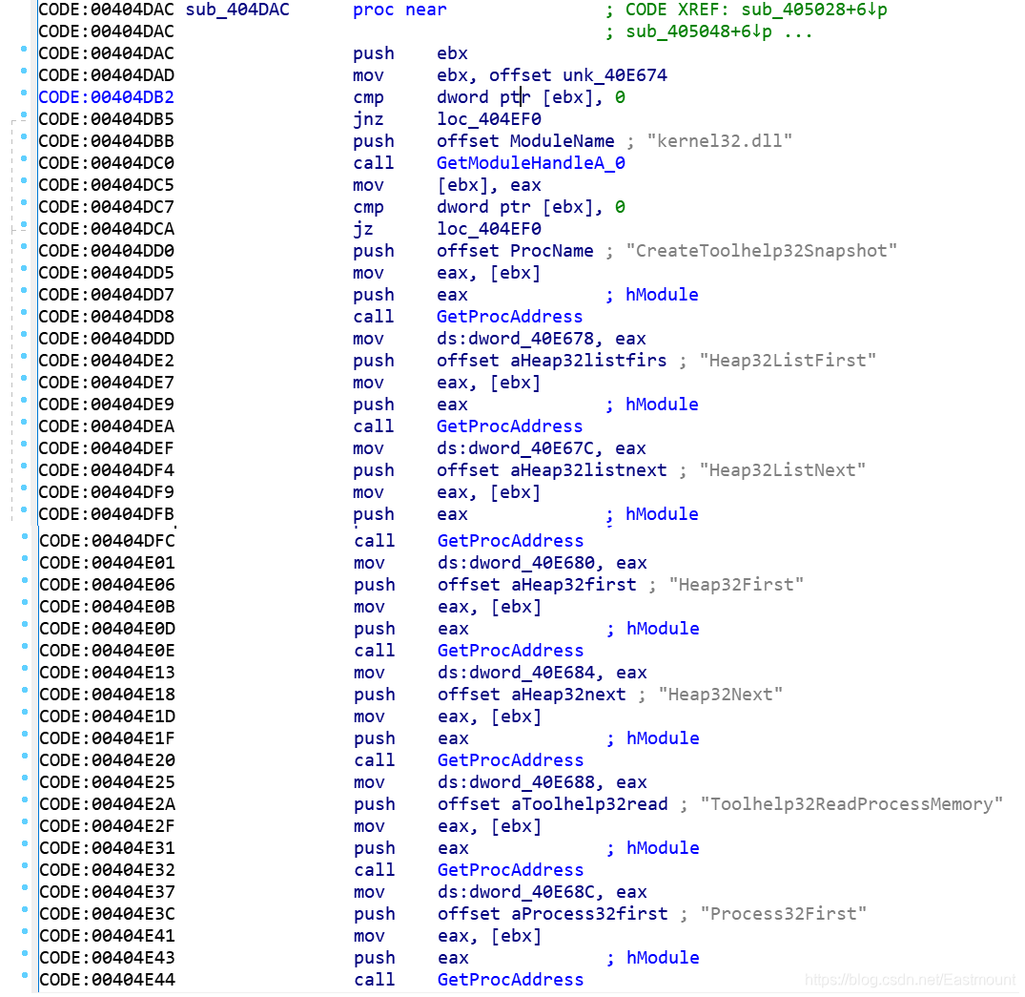Click the ebx register on push ebx line
The width and height of the screenshot is (1025, 997).
tap(452, 53)
